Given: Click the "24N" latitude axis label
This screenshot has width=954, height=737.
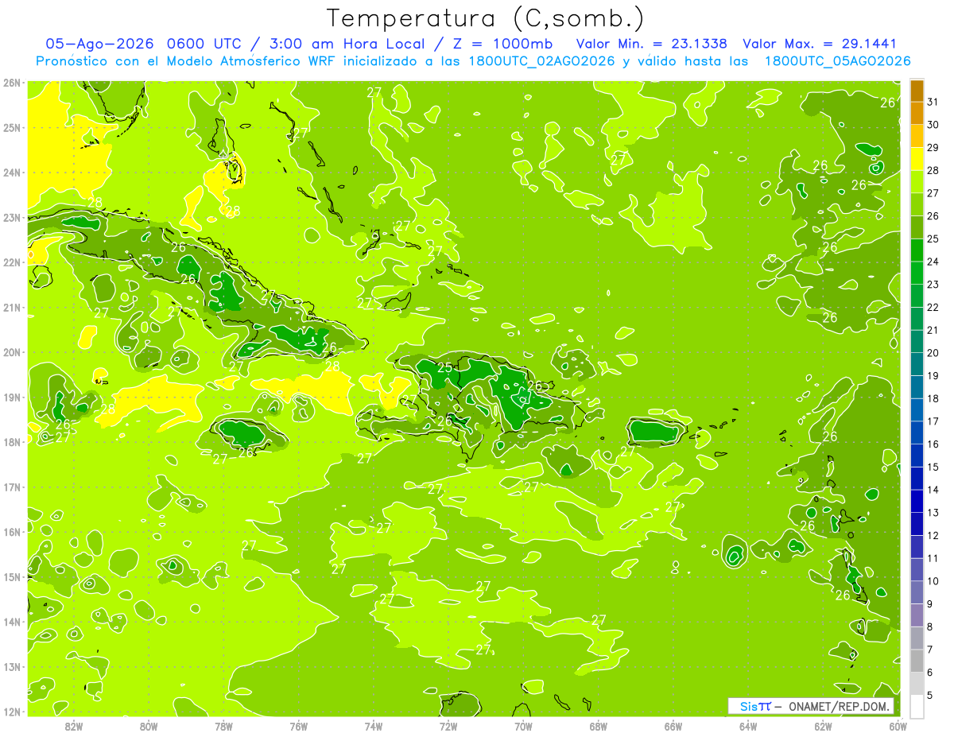Looking at the screenshot, I should pyautogui.click(x=12, y=173).
